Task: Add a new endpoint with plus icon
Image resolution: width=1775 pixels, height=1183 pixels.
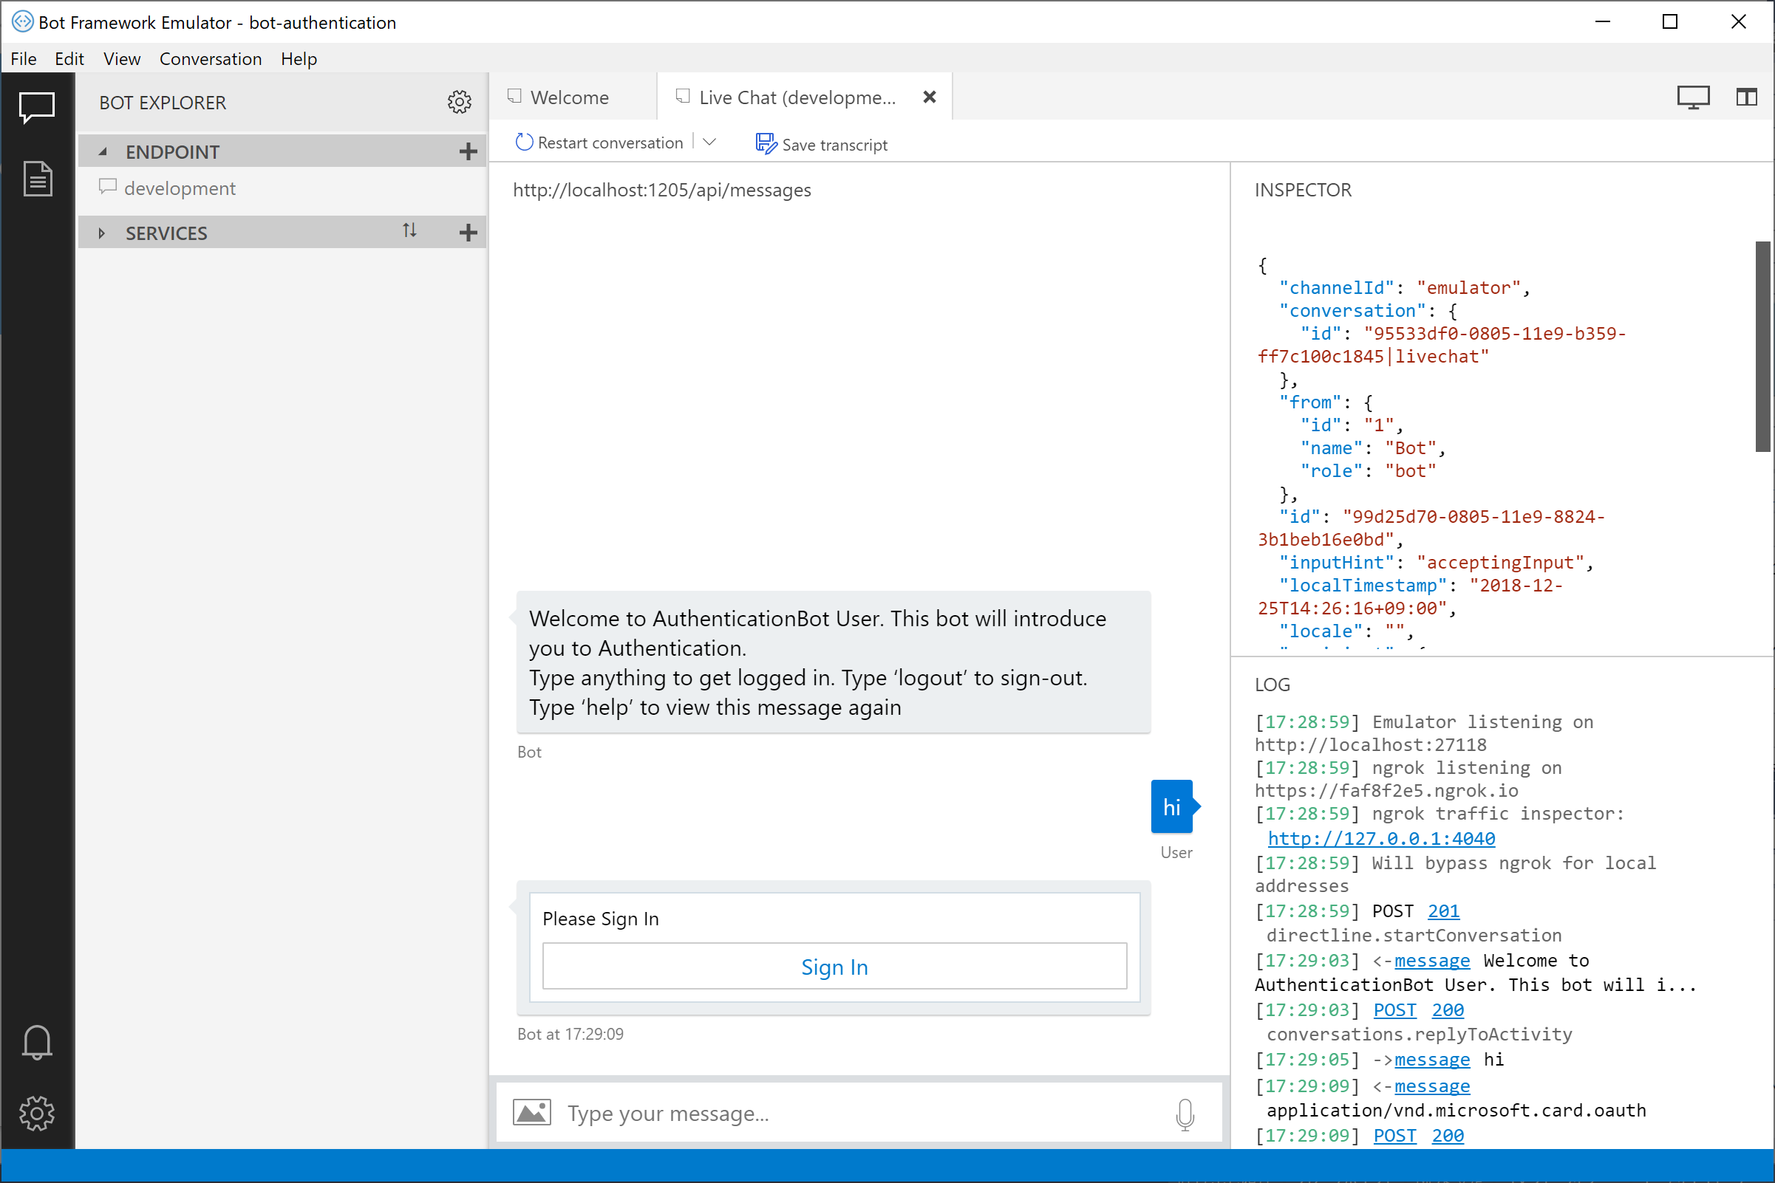Action: (x=468, y=151)
